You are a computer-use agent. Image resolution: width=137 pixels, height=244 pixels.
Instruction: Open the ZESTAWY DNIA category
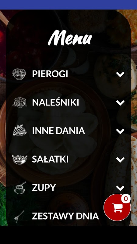point(65,216)
